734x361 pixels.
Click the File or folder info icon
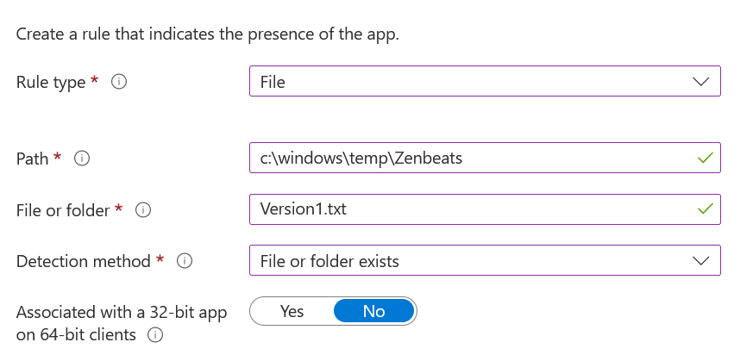(x=144, y=209)
